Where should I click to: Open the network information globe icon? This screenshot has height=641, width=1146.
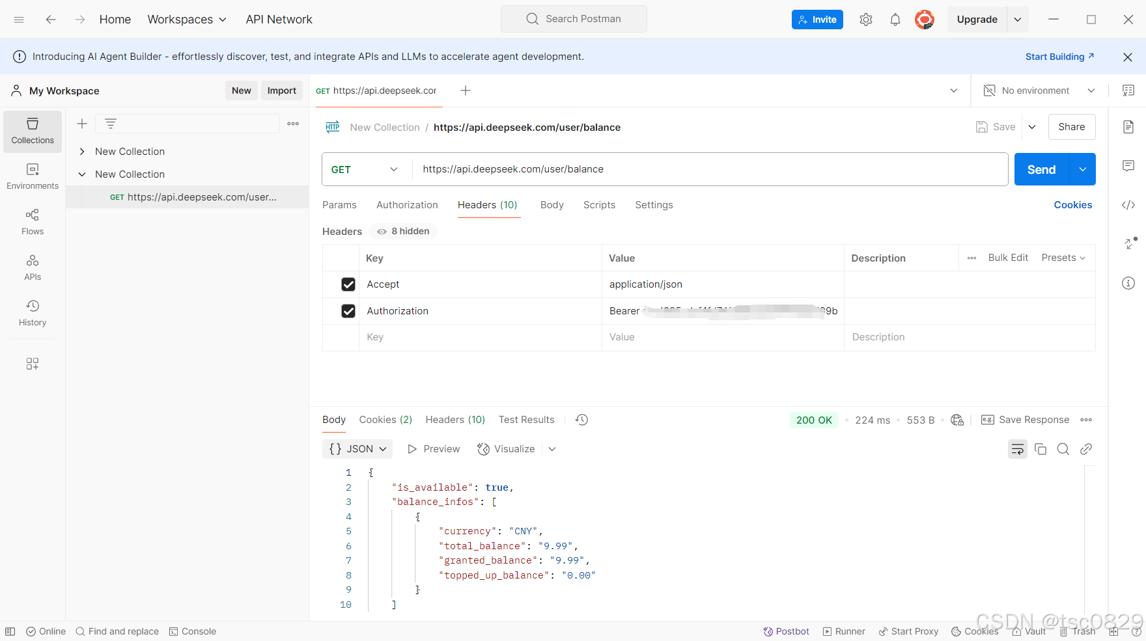[x=957, y=420]
